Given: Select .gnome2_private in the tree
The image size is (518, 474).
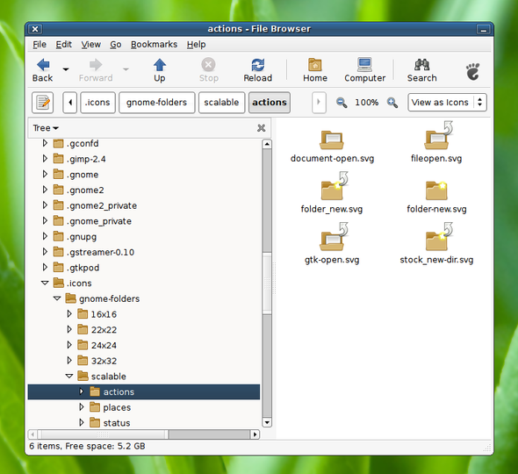Looking at the screenshot, I should (x=101, y=205).
